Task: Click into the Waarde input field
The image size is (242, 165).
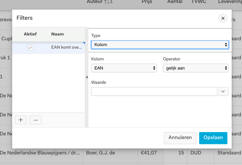Action: [x=154, y=92]
